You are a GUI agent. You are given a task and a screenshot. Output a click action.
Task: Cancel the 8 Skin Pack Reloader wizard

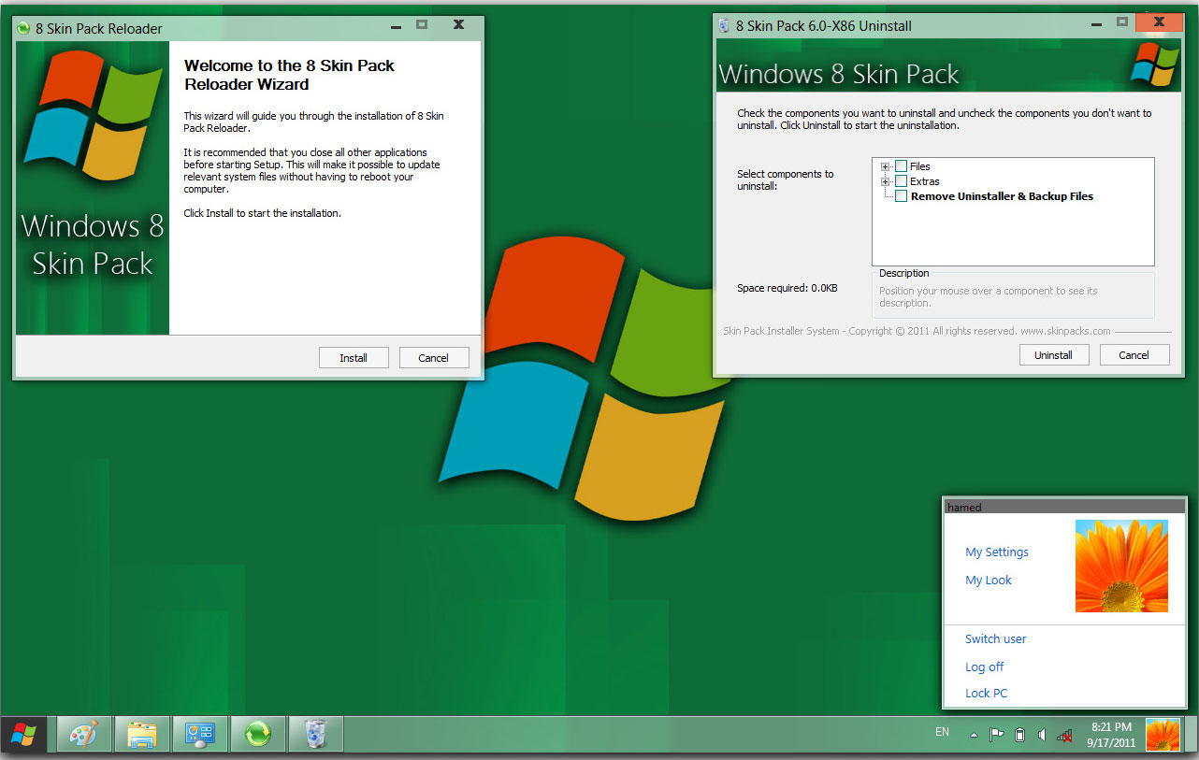(x=434, y=358)
